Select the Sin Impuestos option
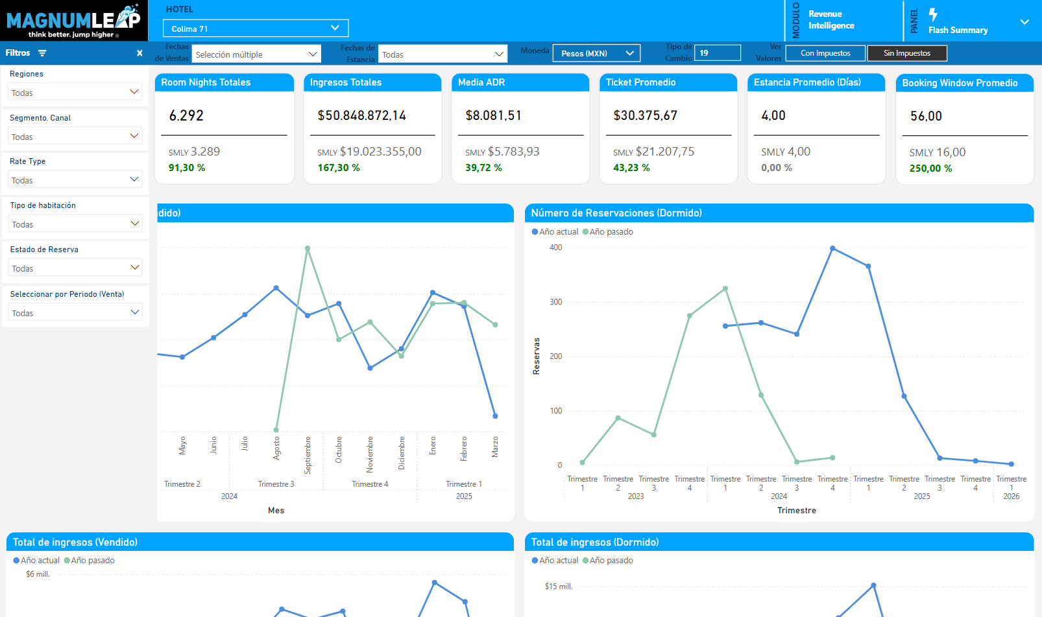 coord(907,53)
